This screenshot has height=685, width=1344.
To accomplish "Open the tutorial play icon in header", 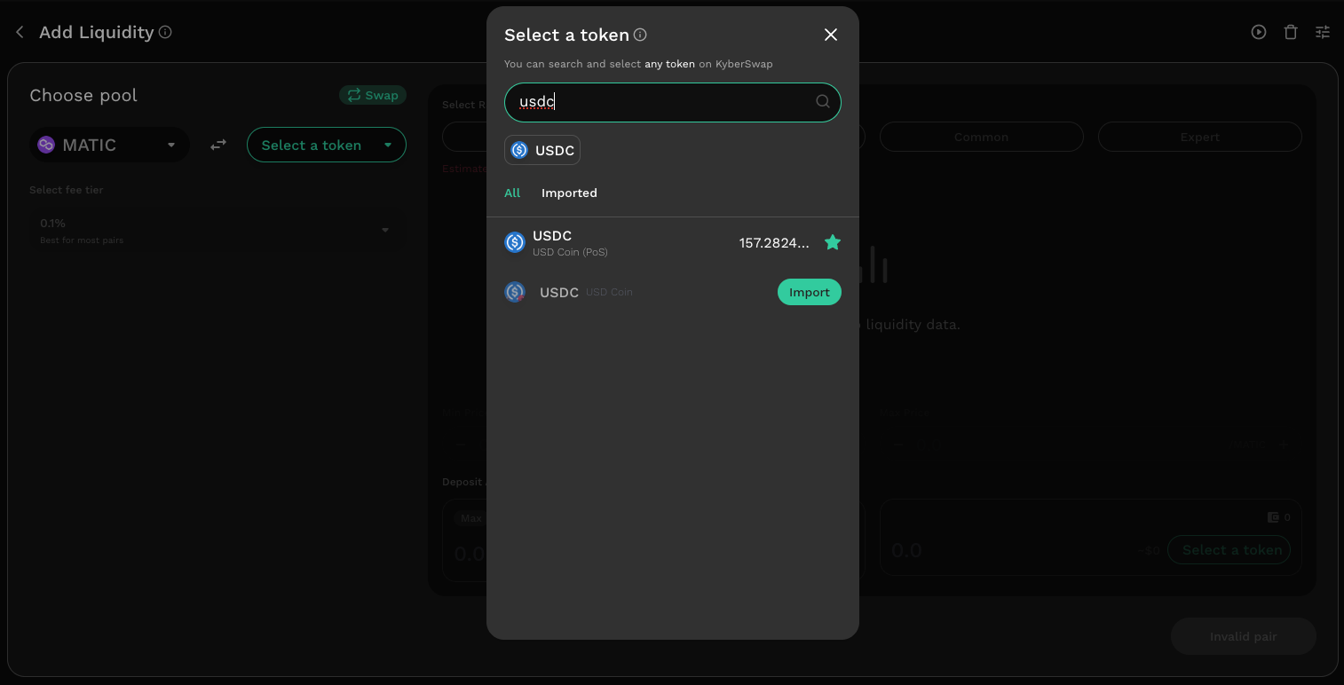I will [x=1259, y=32].
